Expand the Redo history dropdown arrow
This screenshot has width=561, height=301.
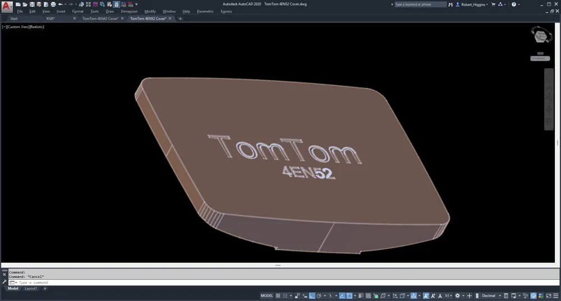76,4
